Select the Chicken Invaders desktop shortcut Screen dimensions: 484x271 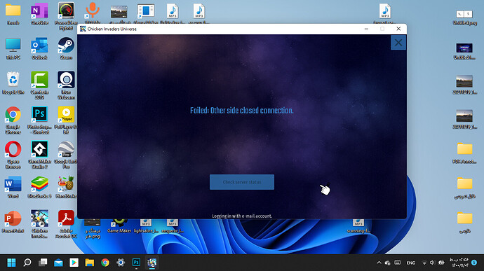[x=39, y=224]
